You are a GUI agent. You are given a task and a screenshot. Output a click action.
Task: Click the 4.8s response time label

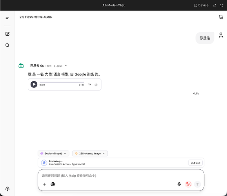click(x=196, y=94)
